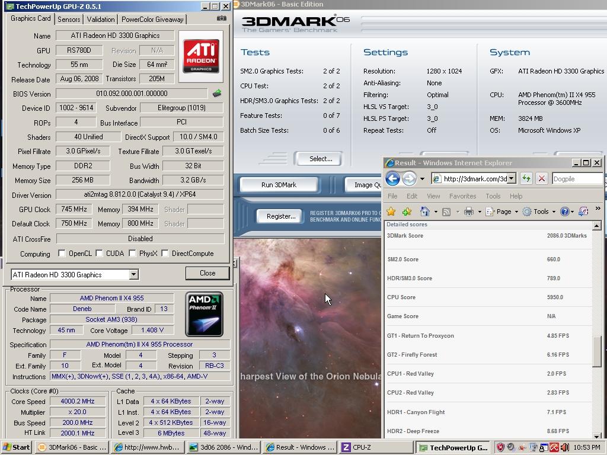Image resolution: width=607 pixels, height=455 pixels.
Task: Enable the OpenCL checkbox
Action: point(62,253)
